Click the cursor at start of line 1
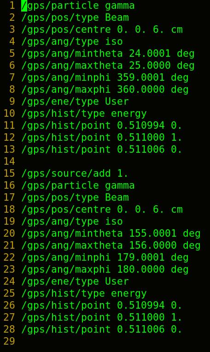This screenshot has height=352, width=210. 24,6
